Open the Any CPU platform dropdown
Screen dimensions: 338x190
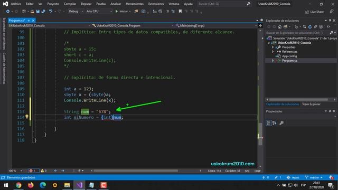[x=99, y=11]
